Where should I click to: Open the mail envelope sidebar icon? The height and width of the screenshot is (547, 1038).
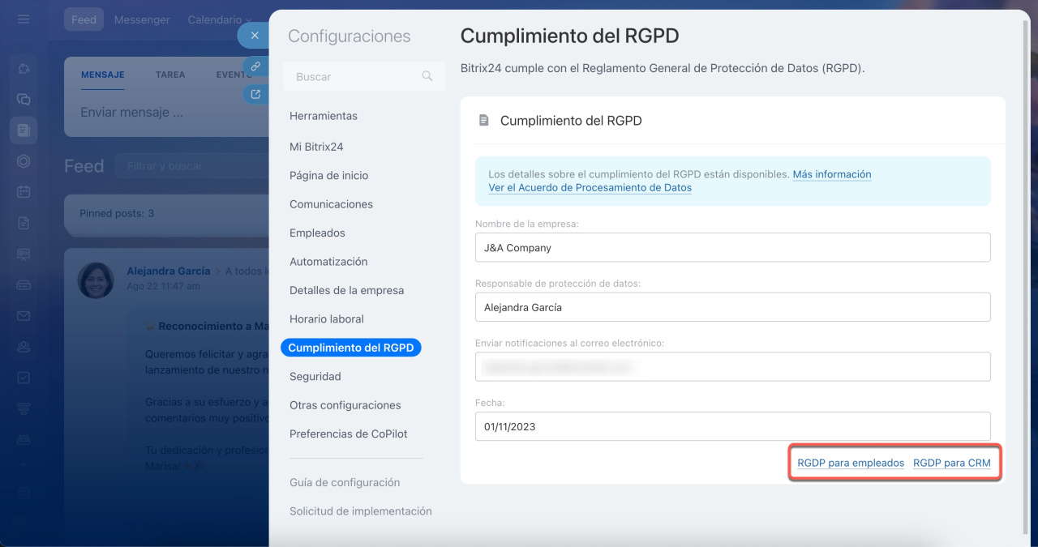[24, 316]
